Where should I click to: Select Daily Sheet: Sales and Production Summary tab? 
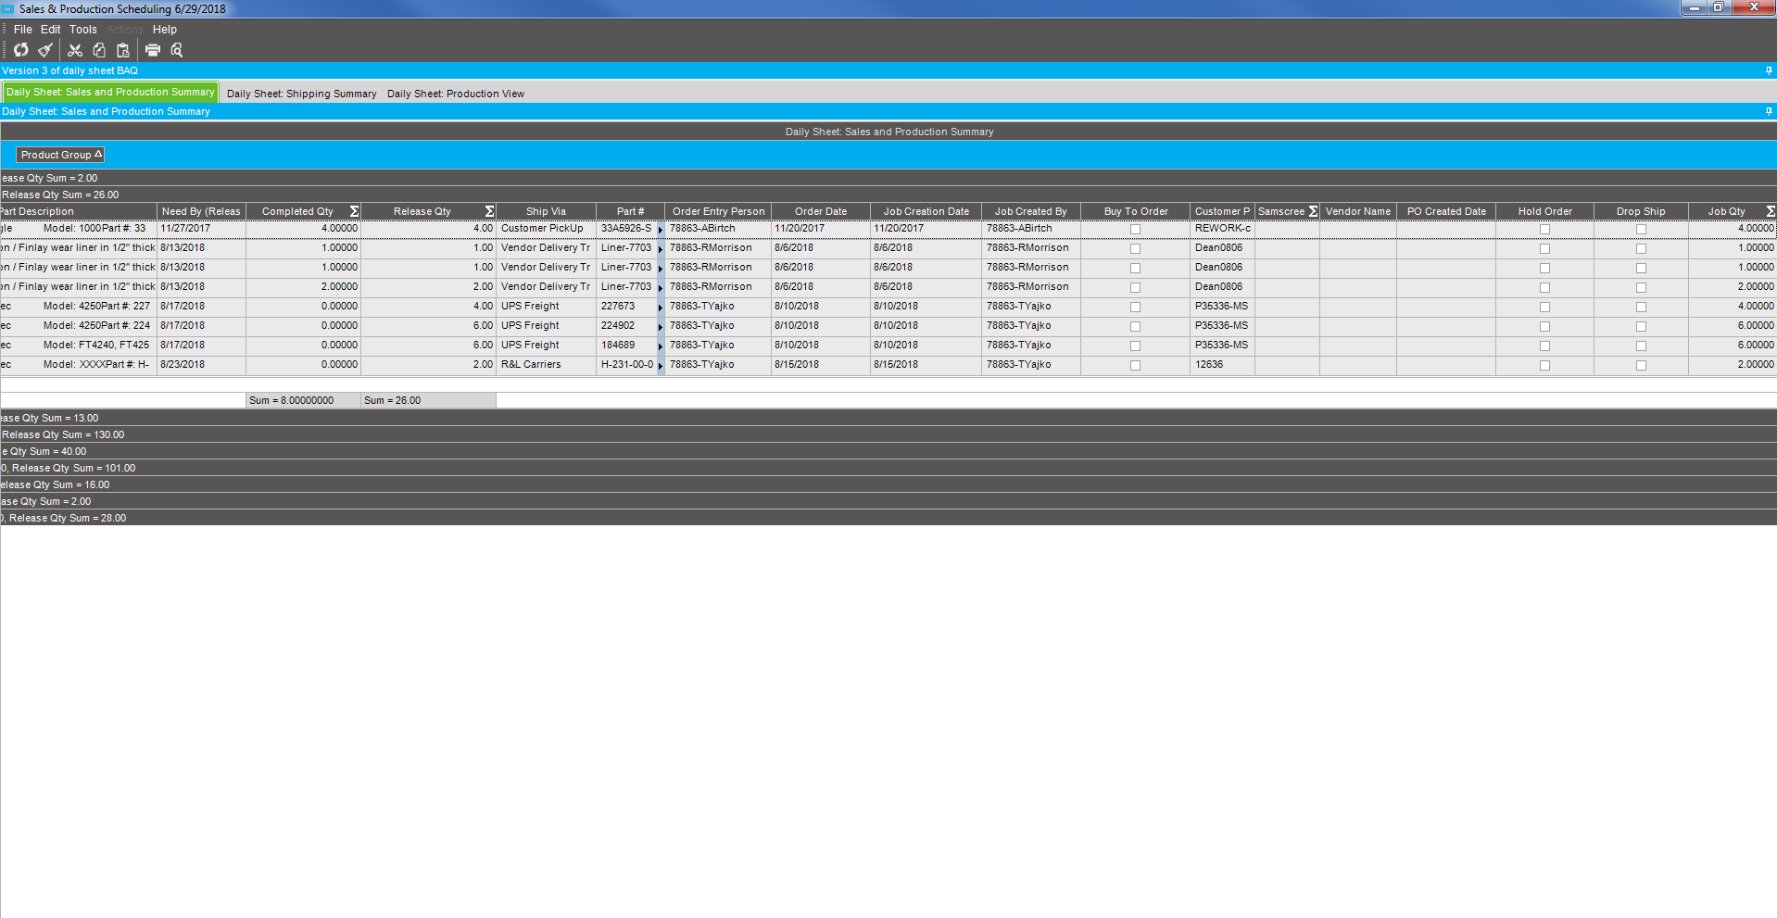(110, 92)
